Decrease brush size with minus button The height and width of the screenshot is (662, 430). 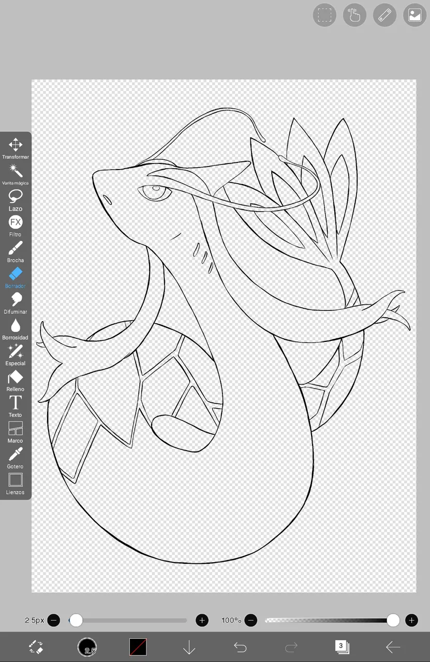pyautogui.click(x=54, y=620)
